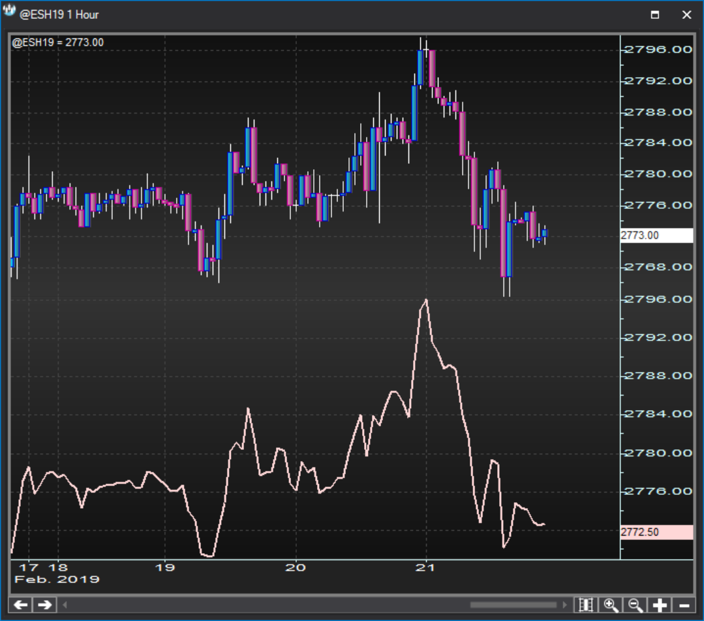704x621 pixels.
Task: Maximize the @ESH19 chart window
Action: (x=655, y=15)
